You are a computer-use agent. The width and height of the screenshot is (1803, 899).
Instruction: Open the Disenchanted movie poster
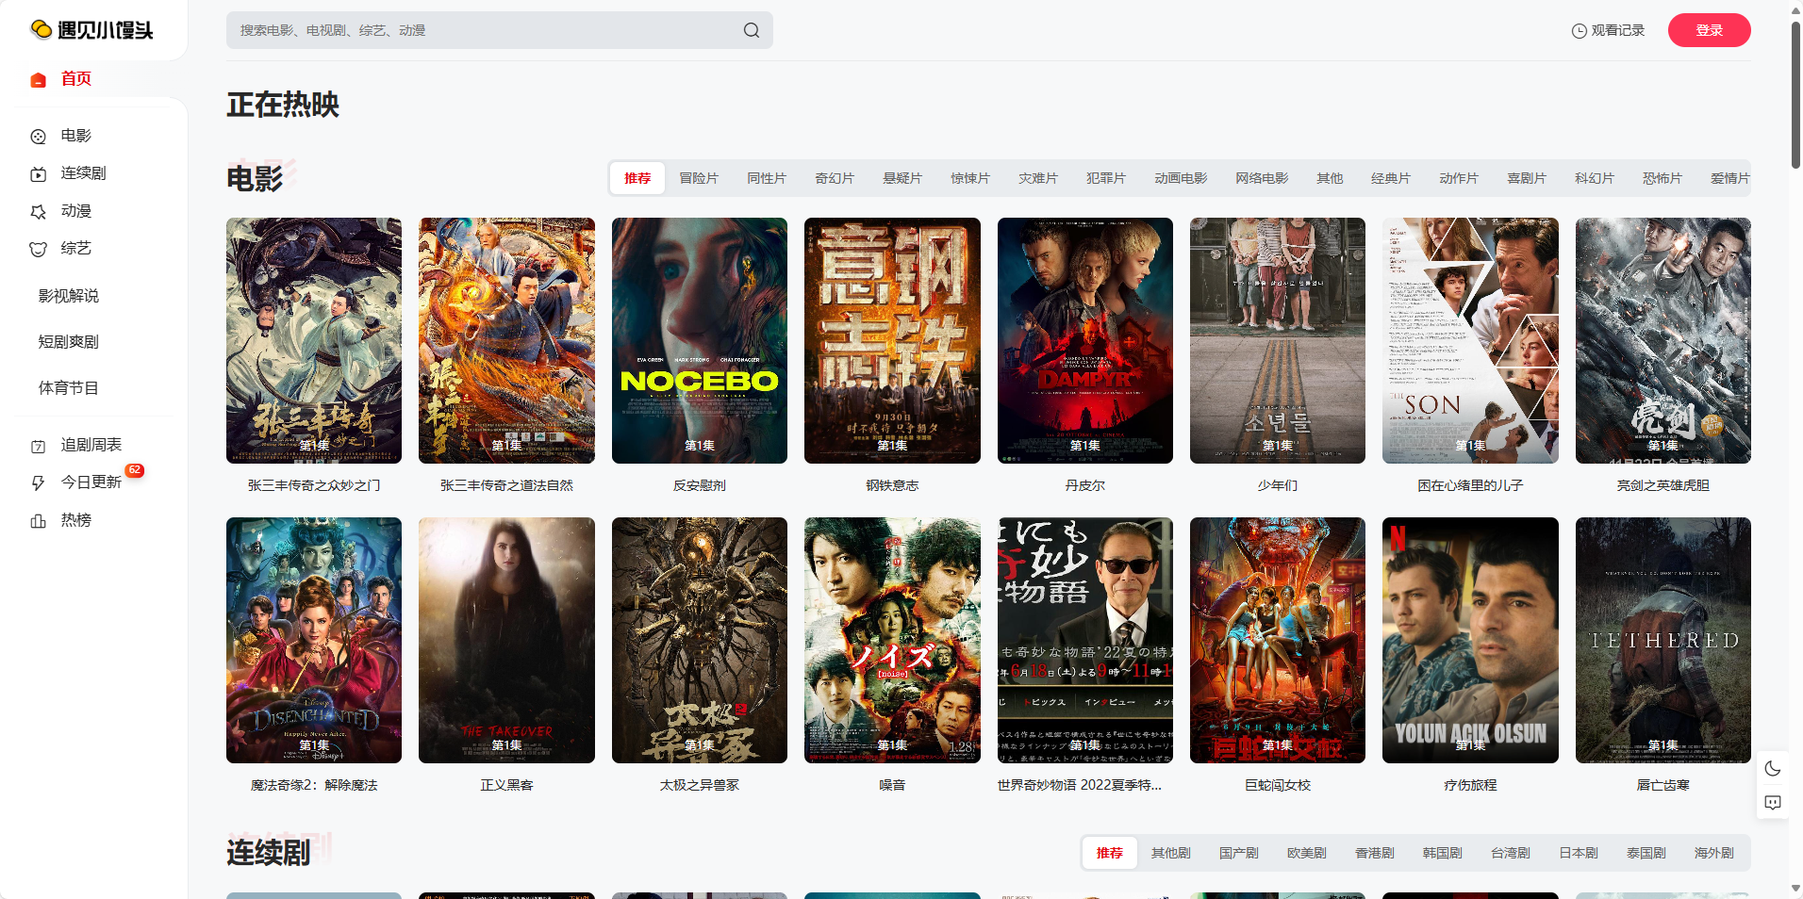(314, 640)
